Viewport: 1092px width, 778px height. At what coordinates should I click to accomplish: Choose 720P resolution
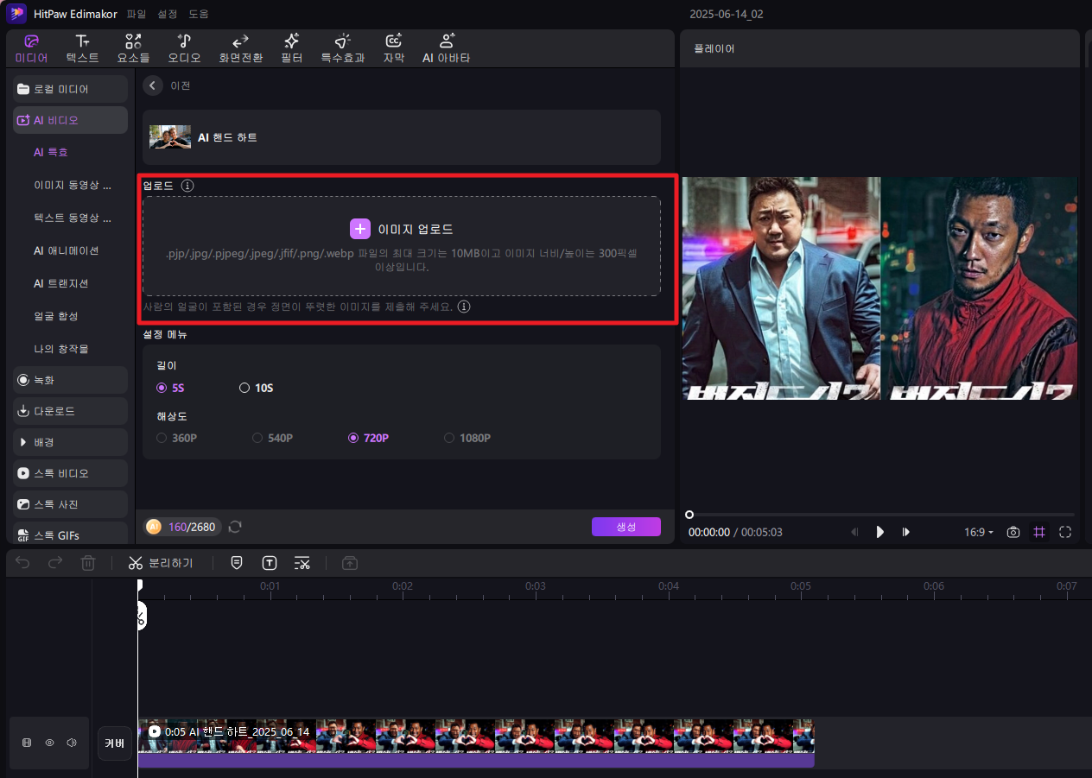coord(369,438)
